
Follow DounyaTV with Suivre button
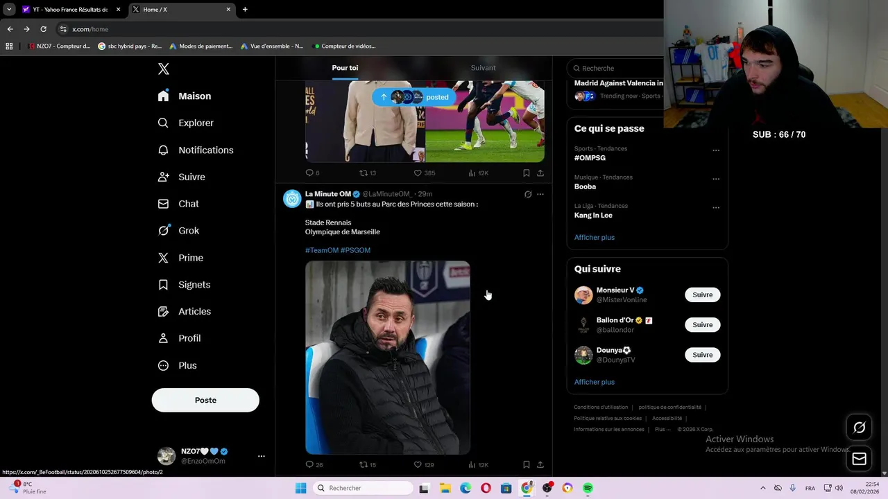pos(702,355)
